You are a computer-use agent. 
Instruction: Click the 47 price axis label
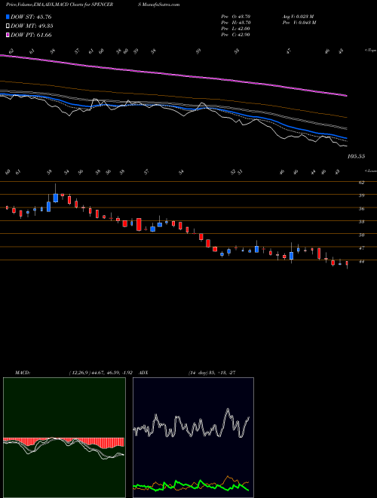point(361,248)
